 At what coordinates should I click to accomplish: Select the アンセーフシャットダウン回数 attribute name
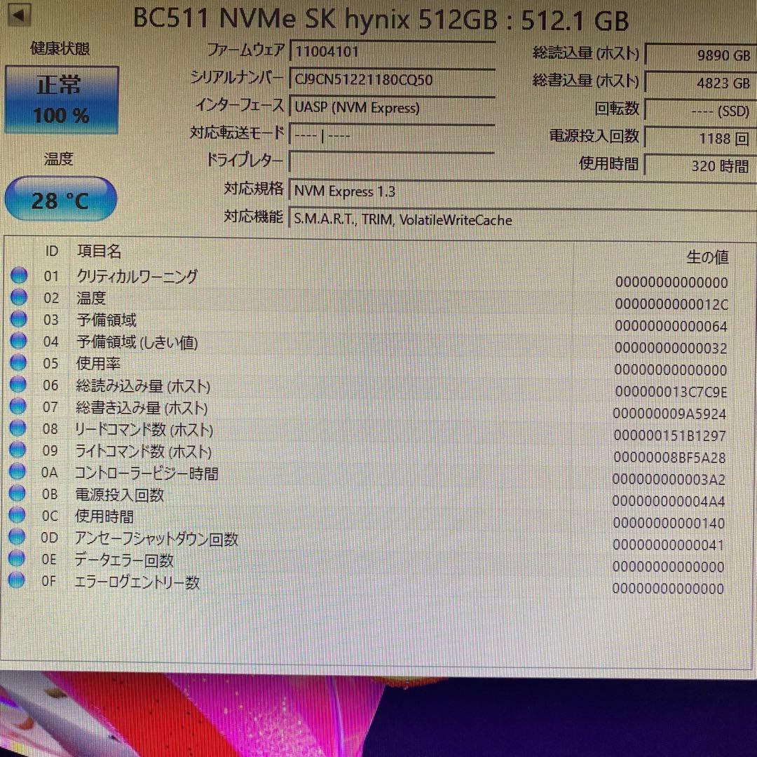[156, 538]
